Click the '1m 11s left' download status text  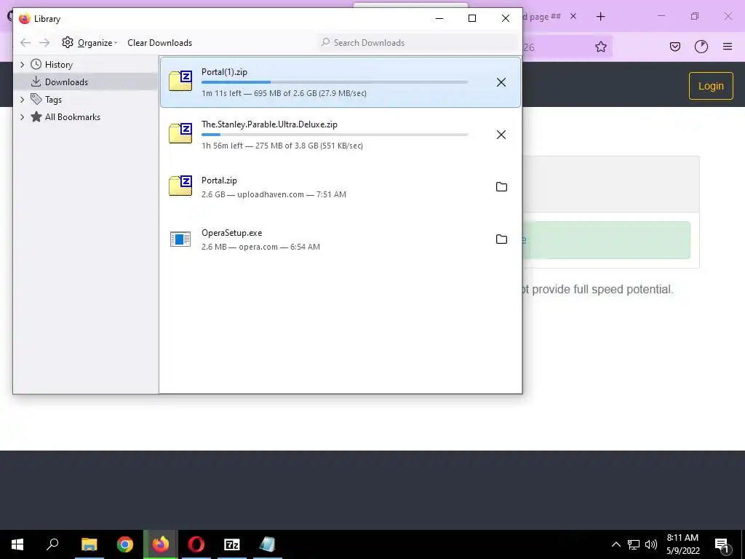(284, 93)
